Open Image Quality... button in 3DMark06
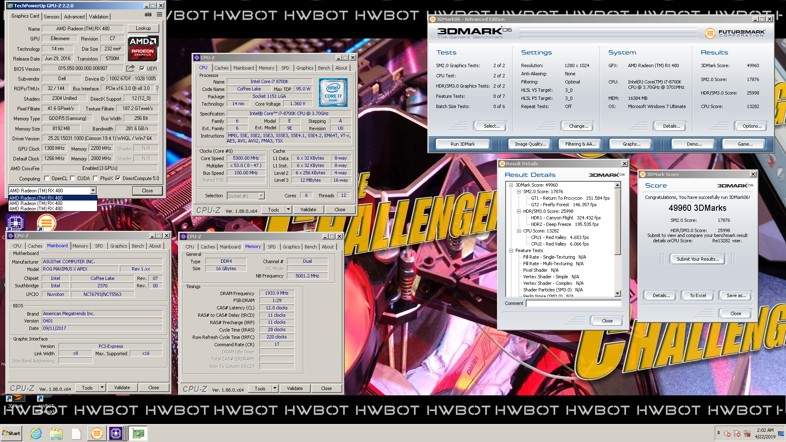The width and height of the screenshot is (786, 442). pyautogui.click(x=530, y=144)
